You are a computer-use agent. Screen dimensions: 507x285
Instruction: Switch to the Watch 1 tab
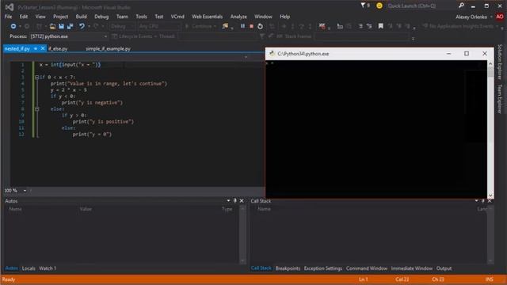48,268
